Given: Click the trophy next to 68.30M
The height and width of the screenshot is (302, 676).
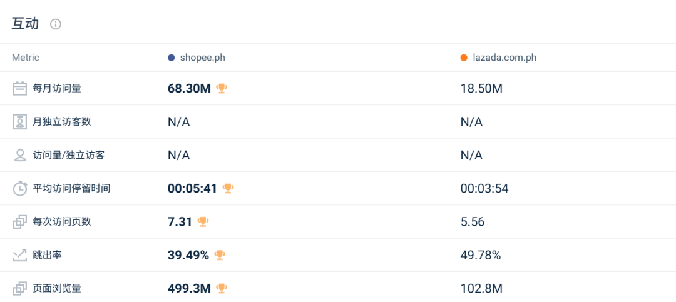Looking at the screenshot, I should [222, 88].
